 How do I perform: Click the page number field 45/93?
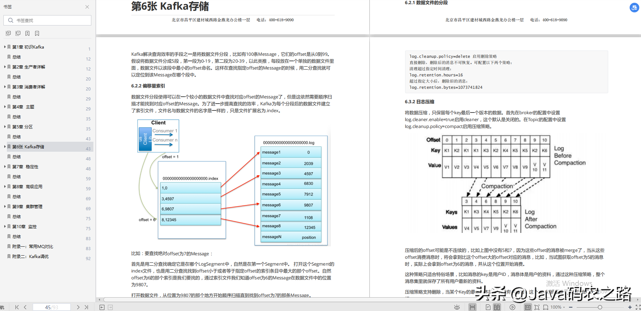click(52, 307)
